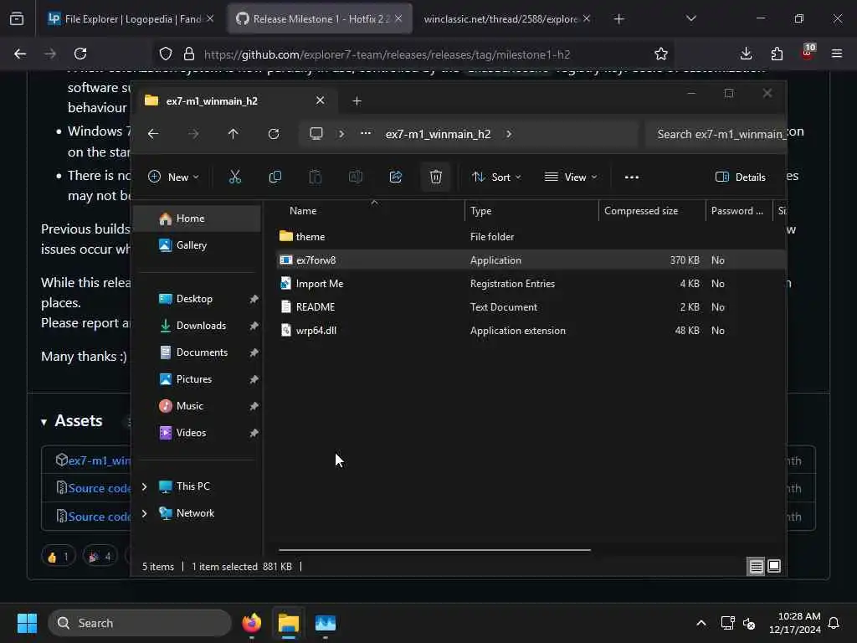Select the Release Milestone 1 Hotfix browser tab
The height and width of the screenshot is (643, 857).
click(320, 18)
